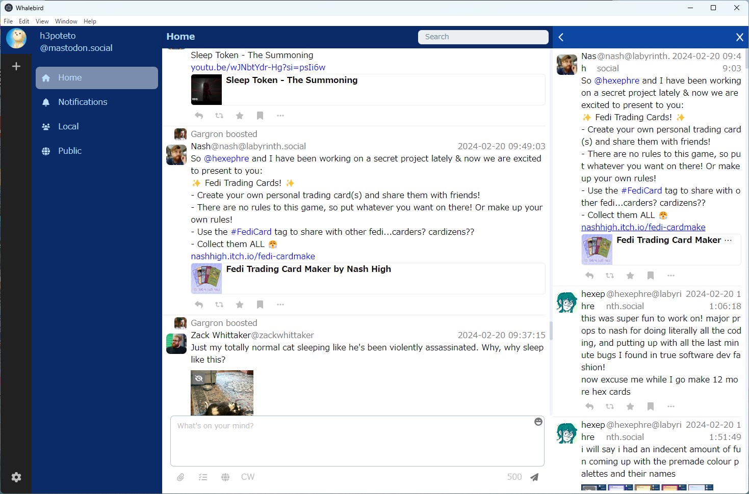Open settings via the gear icon
This screenshot has width=749, height=494.
pos(16,477)
